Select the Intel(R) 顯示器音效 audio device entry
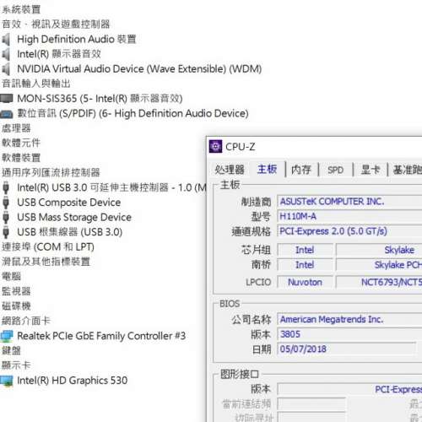 click(x=59, y=54)
